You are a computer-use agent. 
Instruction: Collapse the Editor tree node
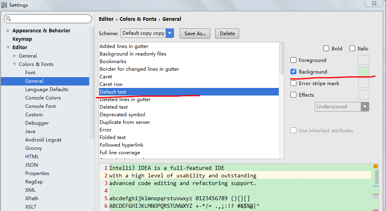click(x=8, y=48)
